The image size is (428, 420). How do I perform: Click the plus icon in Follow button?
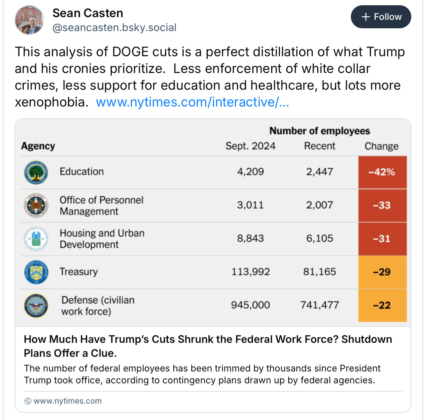(366, 17)
